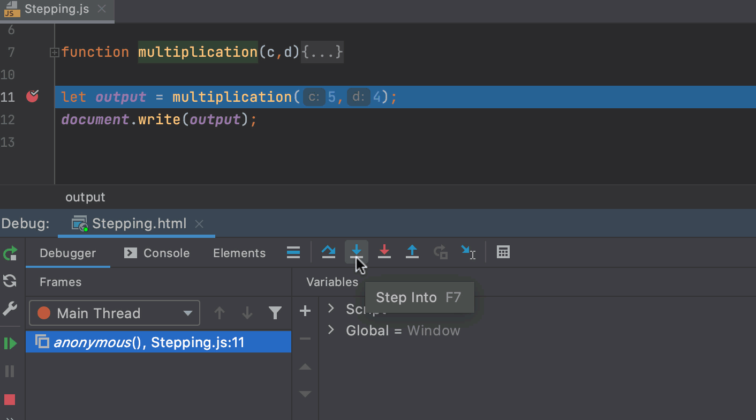Click the Global = Window text
This screenshot has height=420, width=756.
403,330
